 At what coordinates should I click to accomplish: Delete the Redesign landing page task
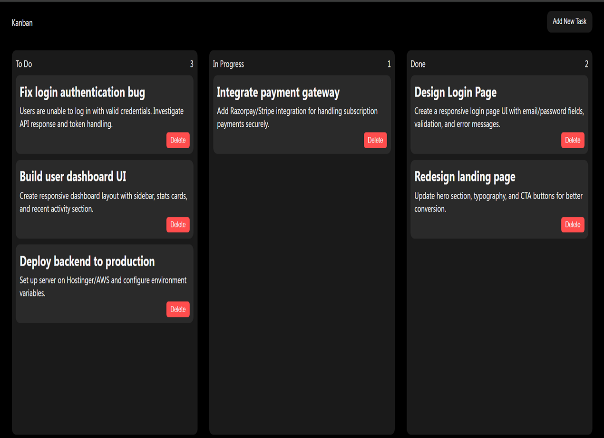(x=572, y=224)
